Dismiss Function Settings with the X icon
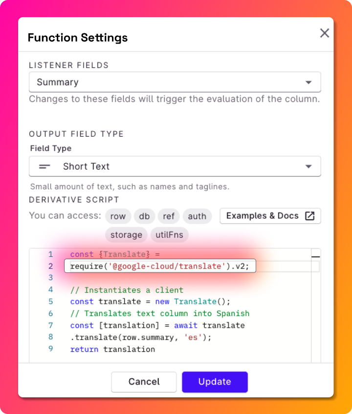Image resolution: width=352 pixels, height=414 pixels. click(324, 33)
